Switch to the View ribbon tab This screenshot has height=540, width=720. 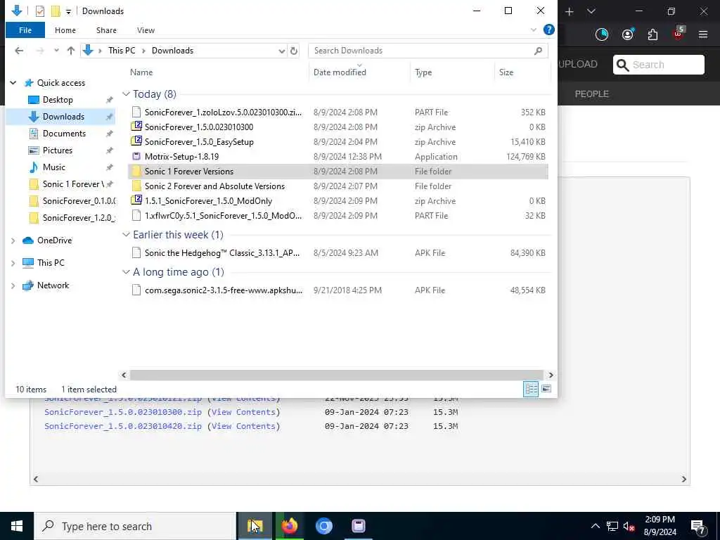click(x=146, y=30)
